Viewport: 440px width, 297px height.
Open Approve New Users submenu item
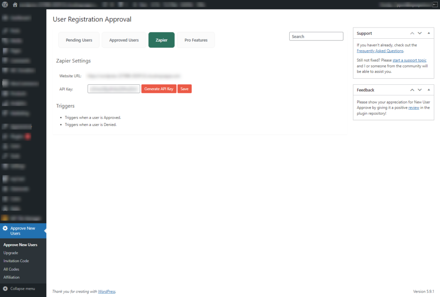pyautogui.click(x=20, y=245)
